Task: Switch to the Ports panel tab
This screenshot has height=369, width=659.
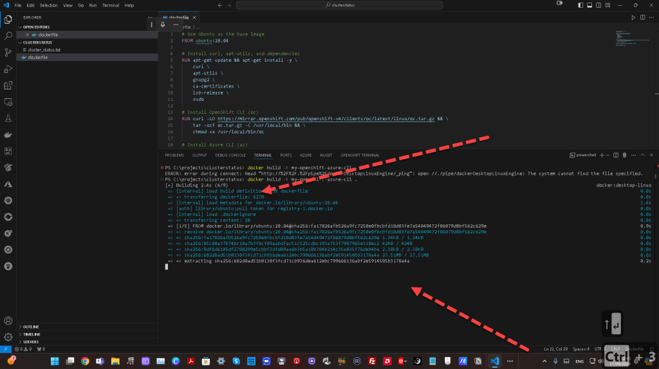Action: (286, 156)
